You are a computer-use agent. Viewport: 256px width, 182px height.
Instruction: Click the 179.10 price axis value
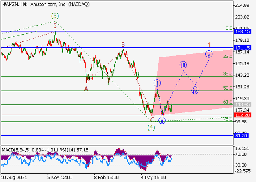point(242,40)
